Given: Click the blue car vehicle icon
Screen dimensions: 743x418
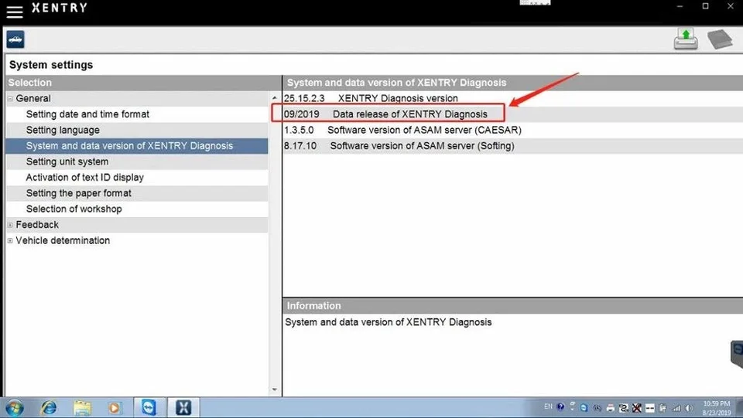Looking at the screenshot, I should pyautogui.click(x=15, y=39).
